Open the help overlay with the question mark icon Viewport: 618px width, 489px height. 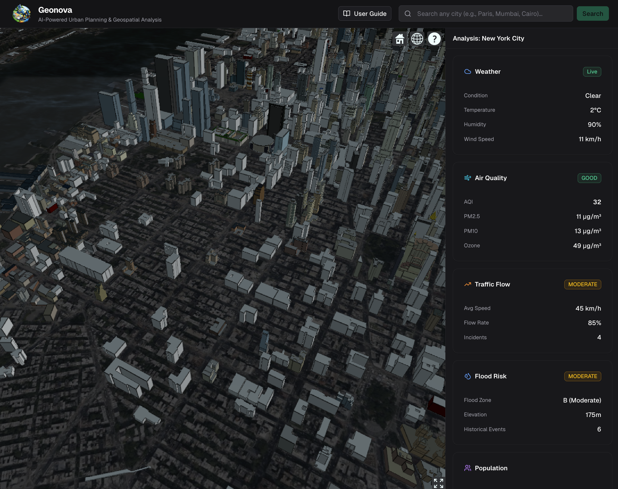tap(434, 39)
